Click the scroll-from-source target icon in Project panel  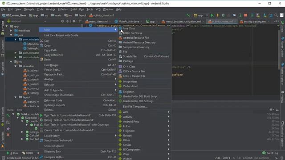[62, 21]
